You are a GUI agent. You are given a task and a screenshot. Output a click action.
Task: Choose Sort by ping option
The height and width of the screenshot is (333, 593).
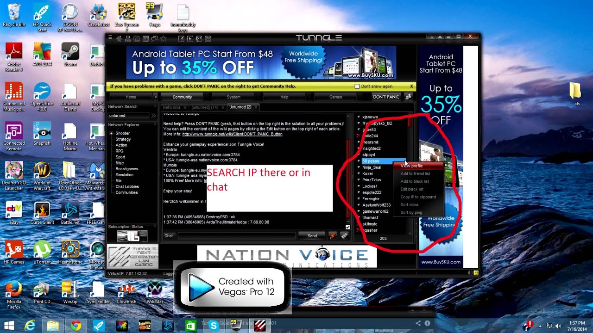click(411, 213)
